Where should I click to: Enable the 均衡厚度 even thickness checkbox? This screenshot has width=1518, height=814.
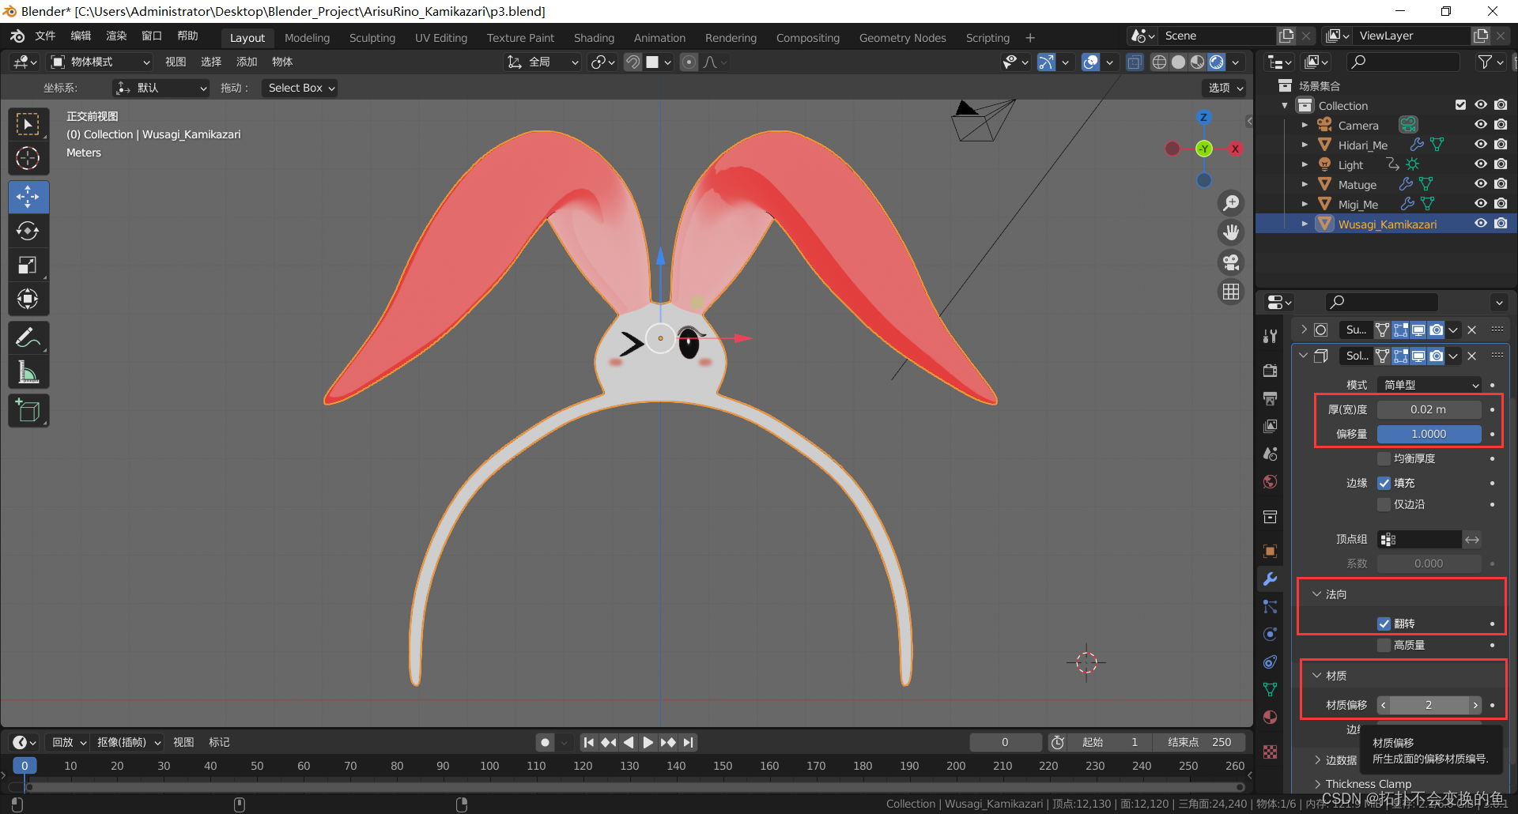coord(1384,458)
